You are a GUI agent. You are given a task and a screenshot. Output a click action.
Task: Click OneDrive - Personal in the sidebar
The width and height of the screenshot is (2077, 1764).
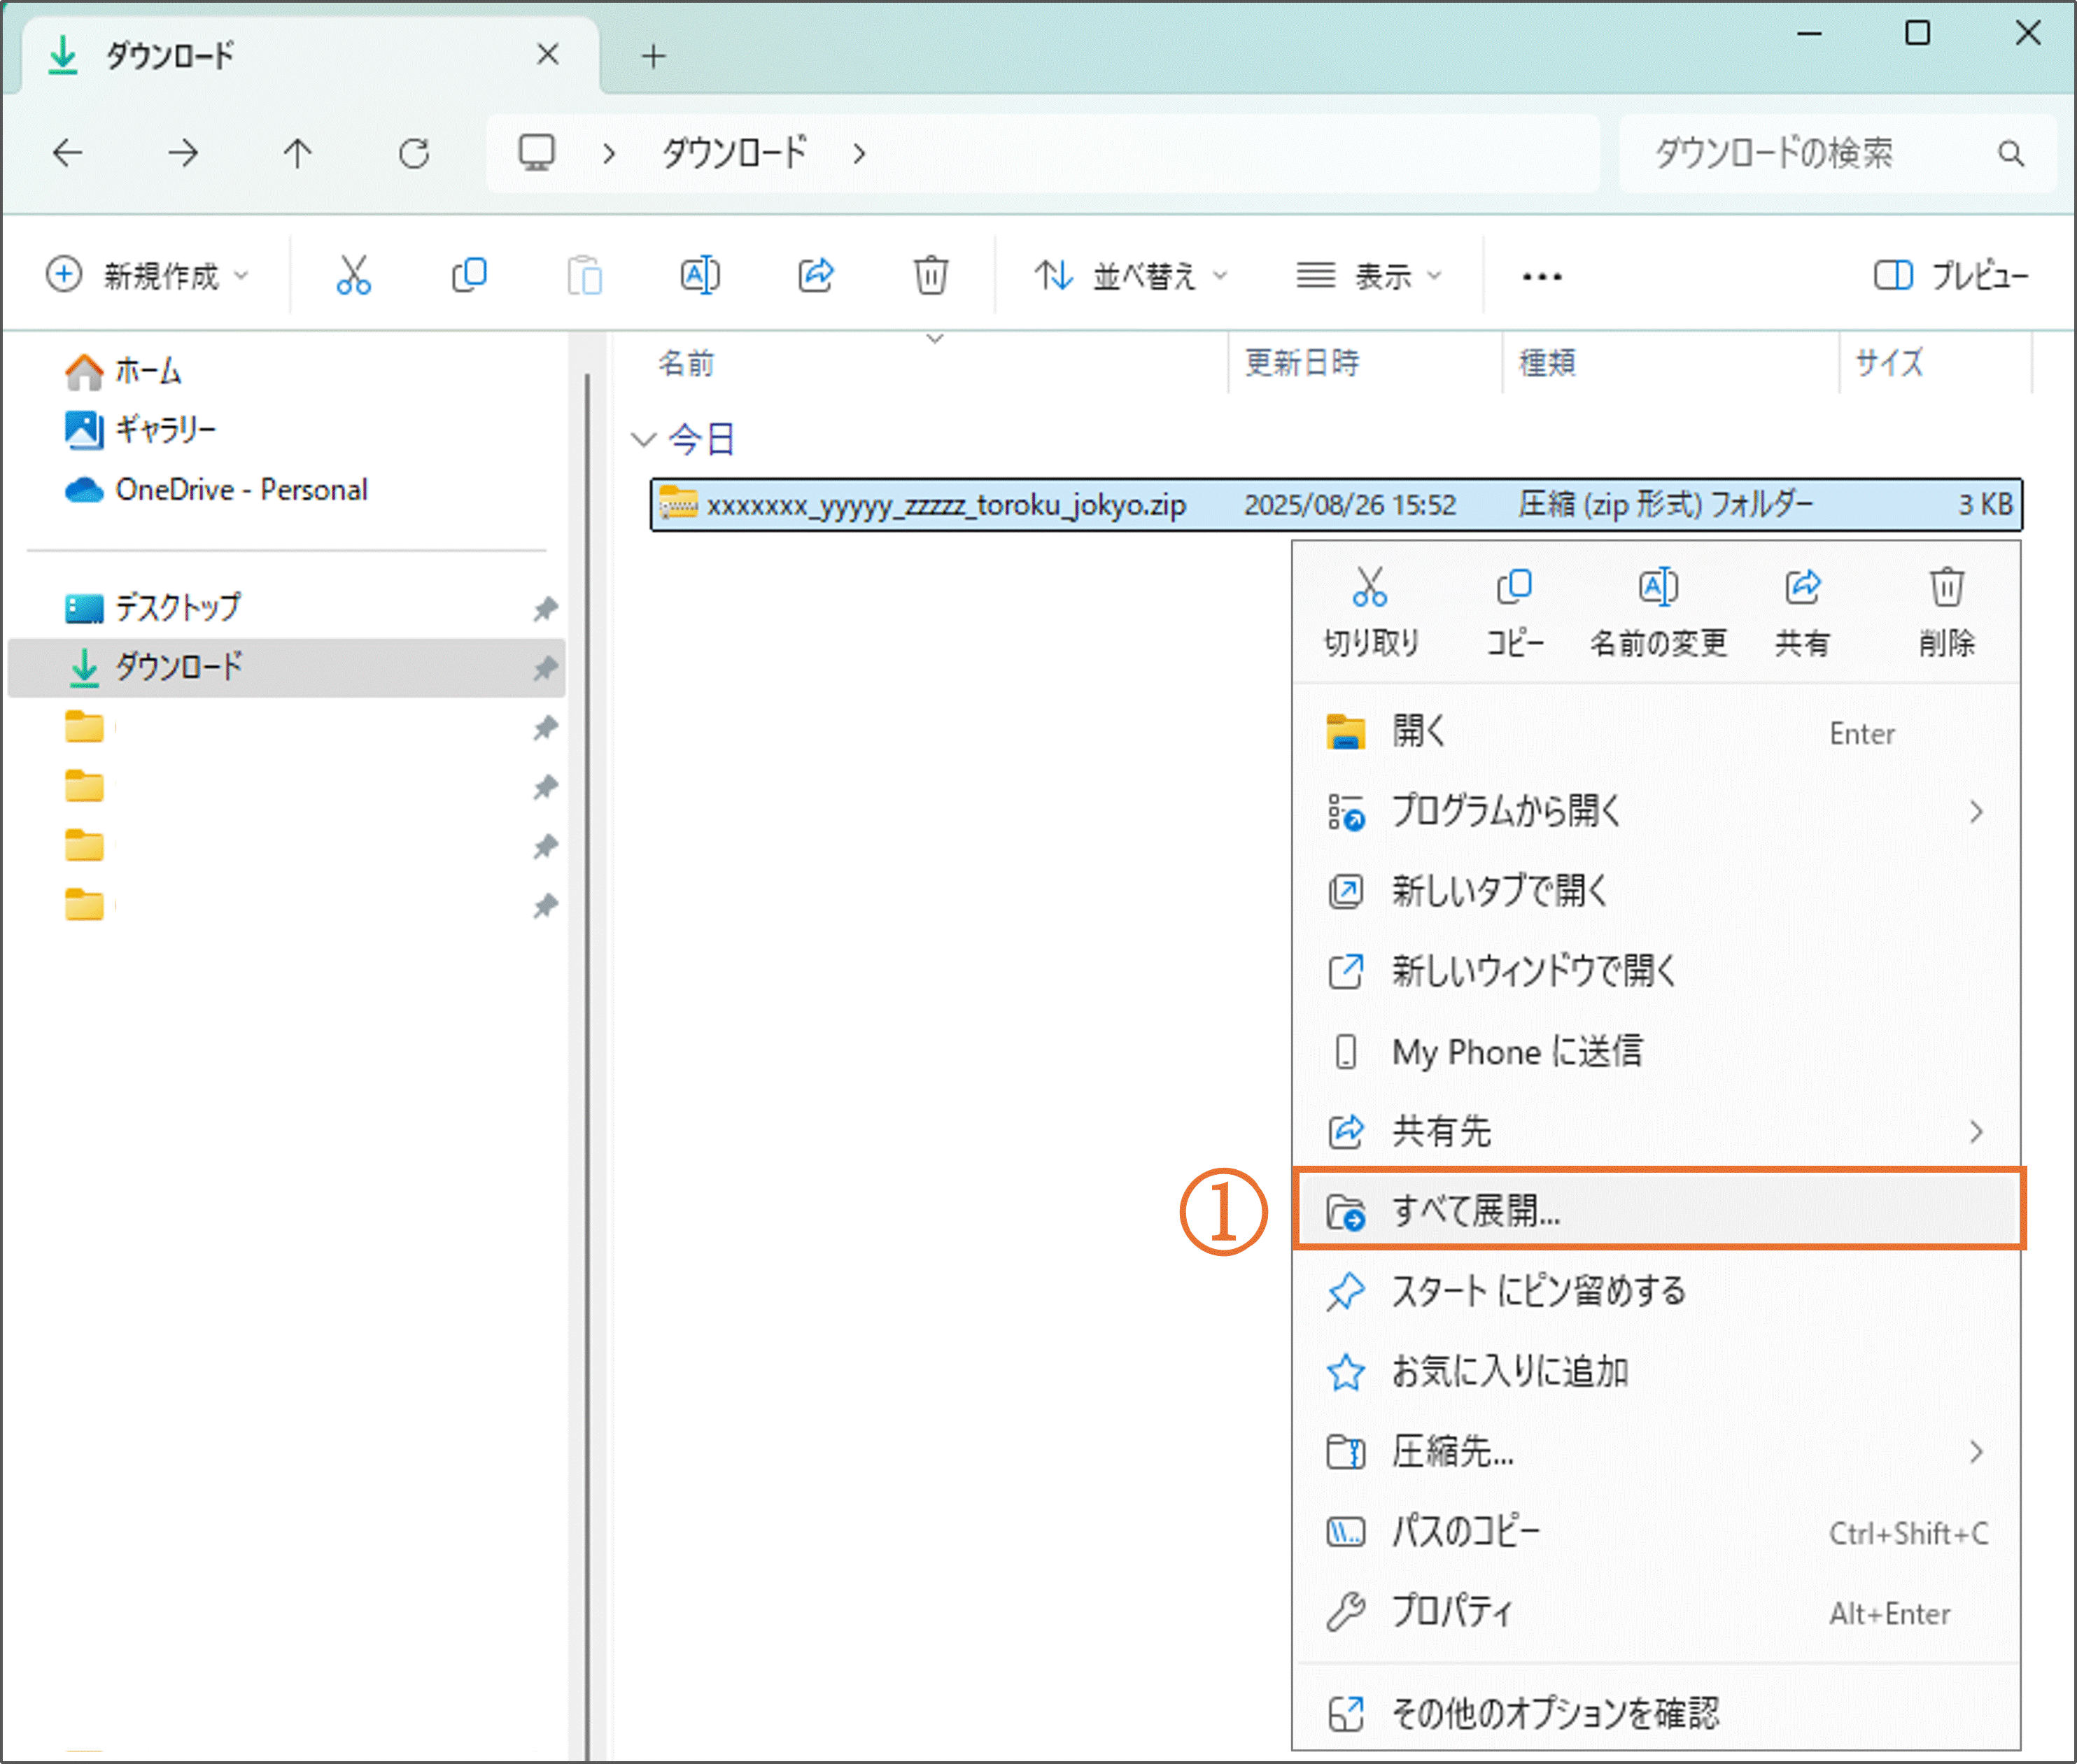240,490
